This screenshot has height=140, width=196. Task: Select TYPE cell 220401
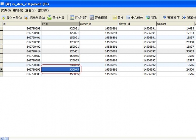tap(60, 51)
